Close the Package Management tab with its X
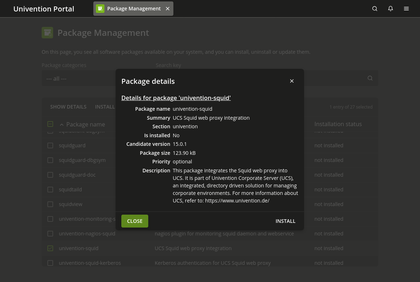 [168, 8]
